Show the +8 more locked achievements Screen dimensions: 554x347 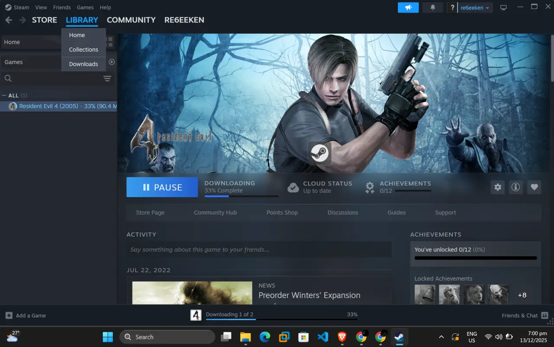[x=522, y=295]
